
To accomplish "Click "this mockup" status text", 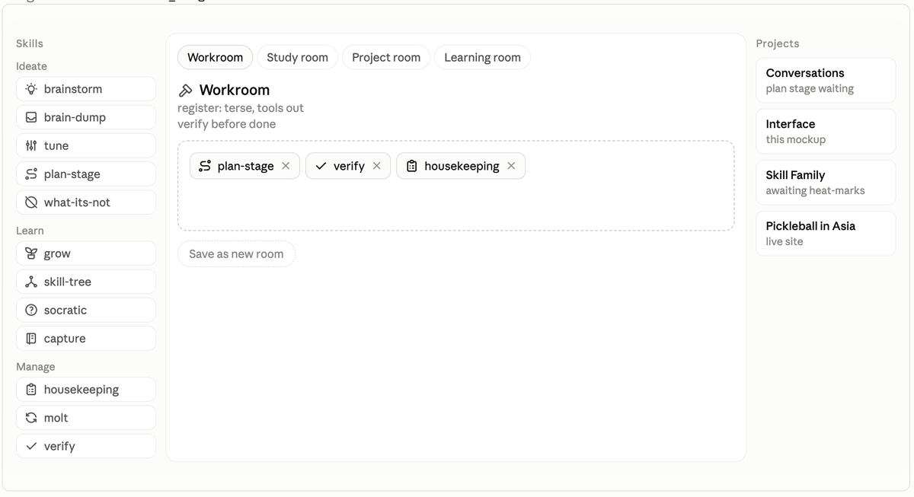I will 796,139.
